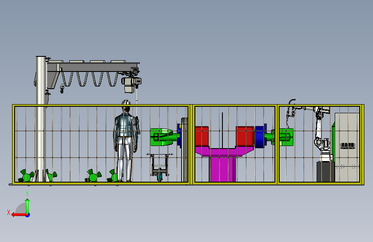Select the yellow fence post between left and middle cells
The height and width of the screenshot is (242, 373).
click(x=191, y=144)
